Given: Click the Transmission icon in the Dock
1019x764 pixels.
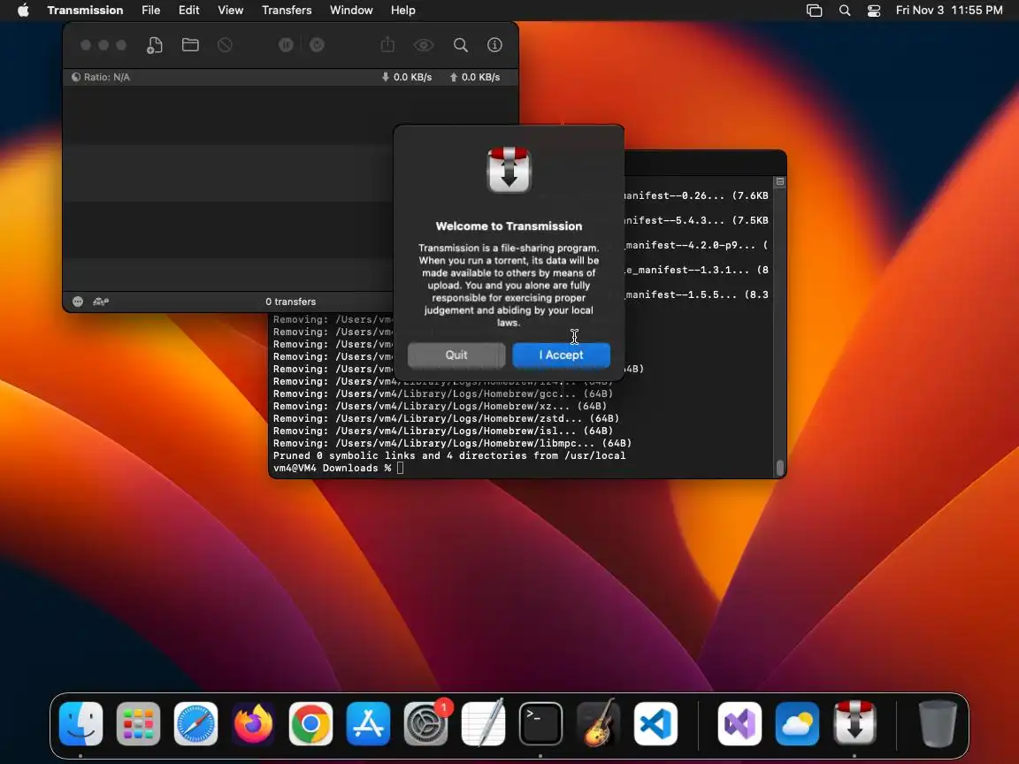Looking at the screenshot, I should [x=854, y=723].
